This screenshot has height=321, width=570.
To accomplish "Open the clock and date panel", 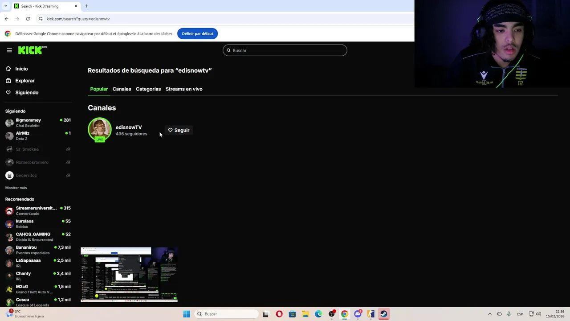I will (556, 314).
